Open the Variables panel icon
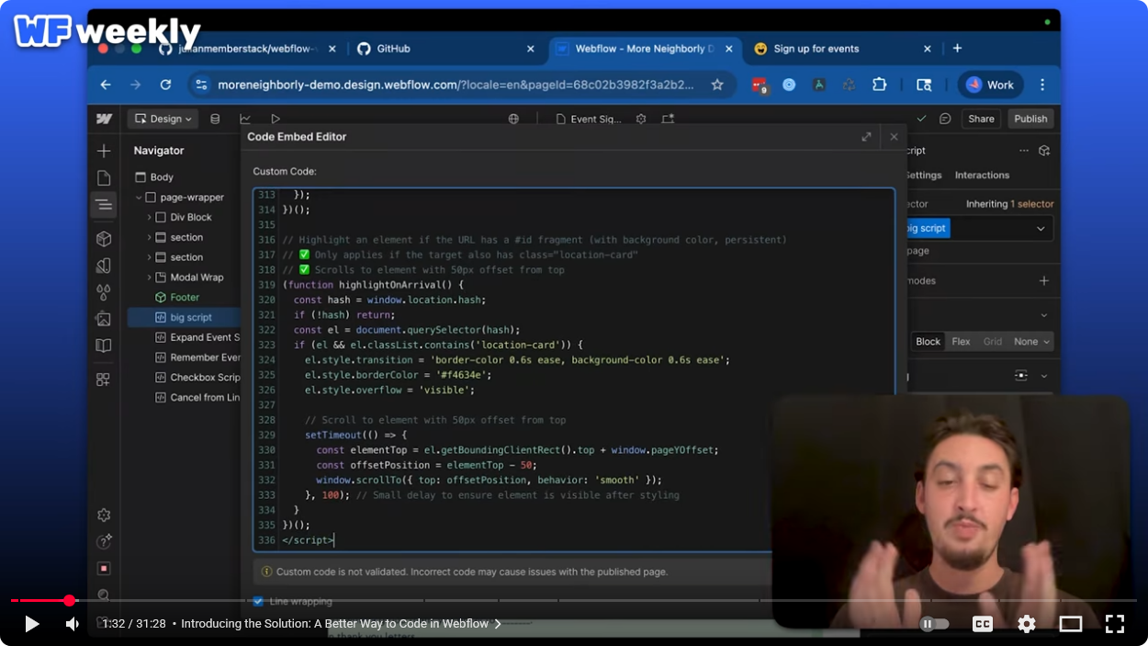1148x646 pixels. coord(104,266)
